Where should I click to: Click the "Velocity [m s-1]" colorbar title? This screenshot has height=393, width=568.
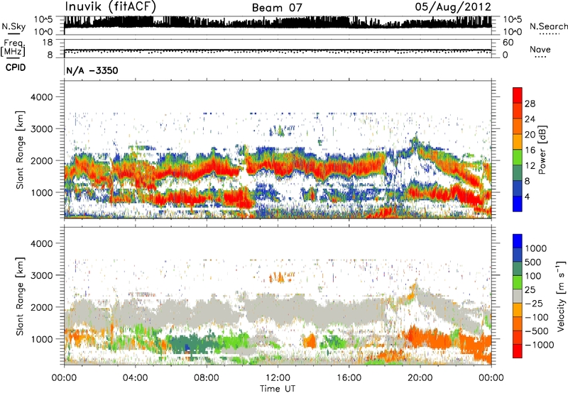coord(561,296)
